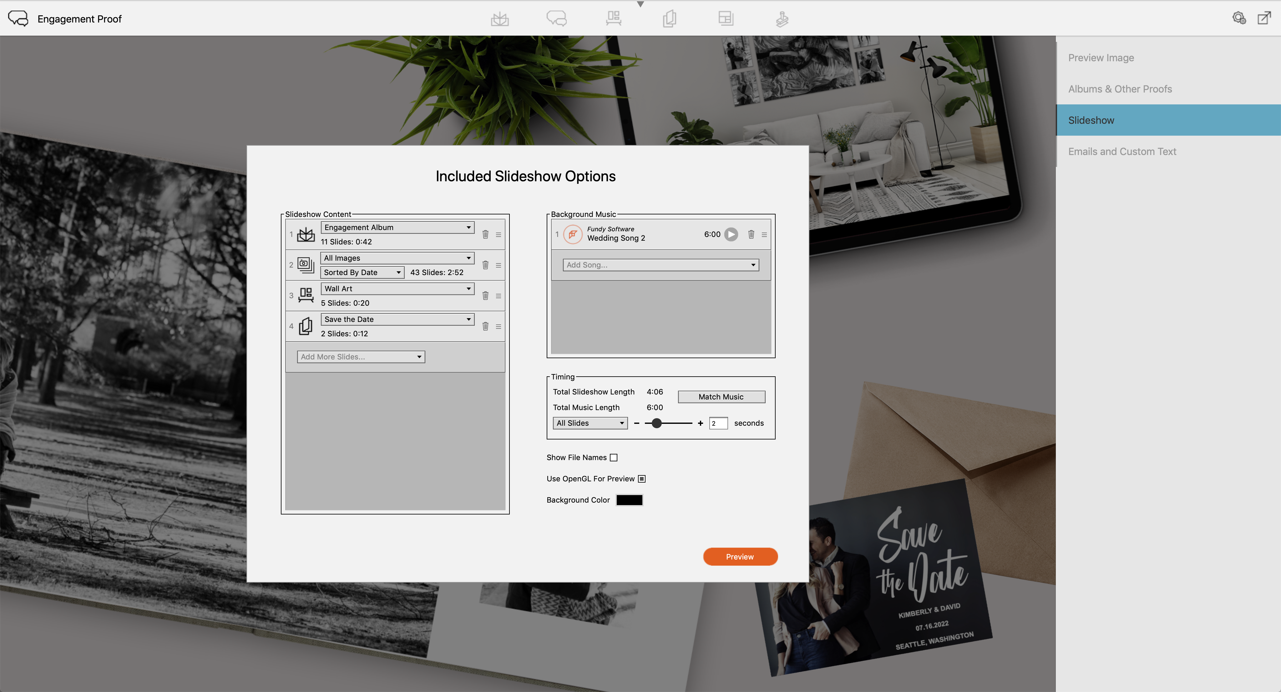Delete the Save the Date slideshow row
1281x692 pixels.
tap(485, 326)
